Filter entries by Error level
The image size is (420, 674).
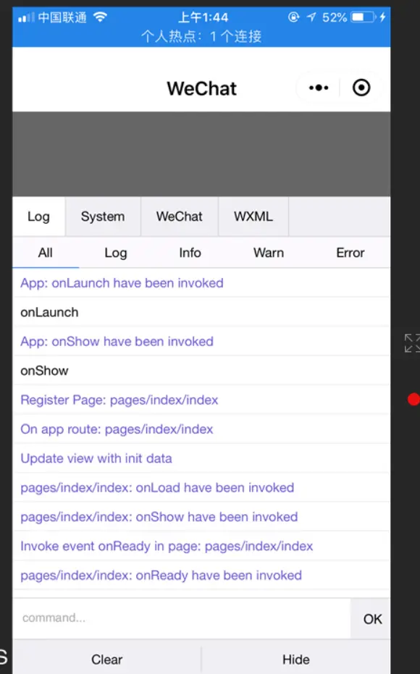(x=350, y=253)
